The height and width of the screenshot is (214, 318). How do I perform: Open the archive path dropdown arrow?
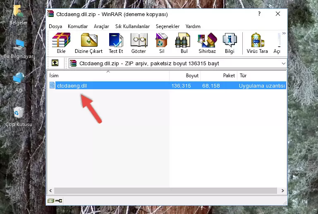284,64
